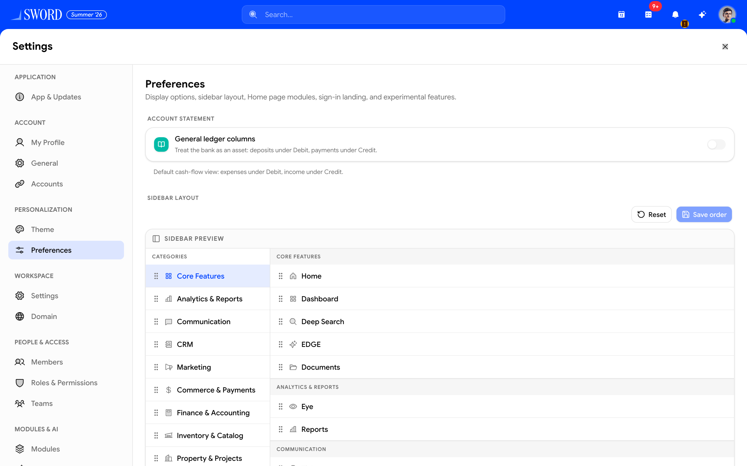747x466 pixels.
Task: Click drag handle beside Deep Search
Action: tap(281, 322)
